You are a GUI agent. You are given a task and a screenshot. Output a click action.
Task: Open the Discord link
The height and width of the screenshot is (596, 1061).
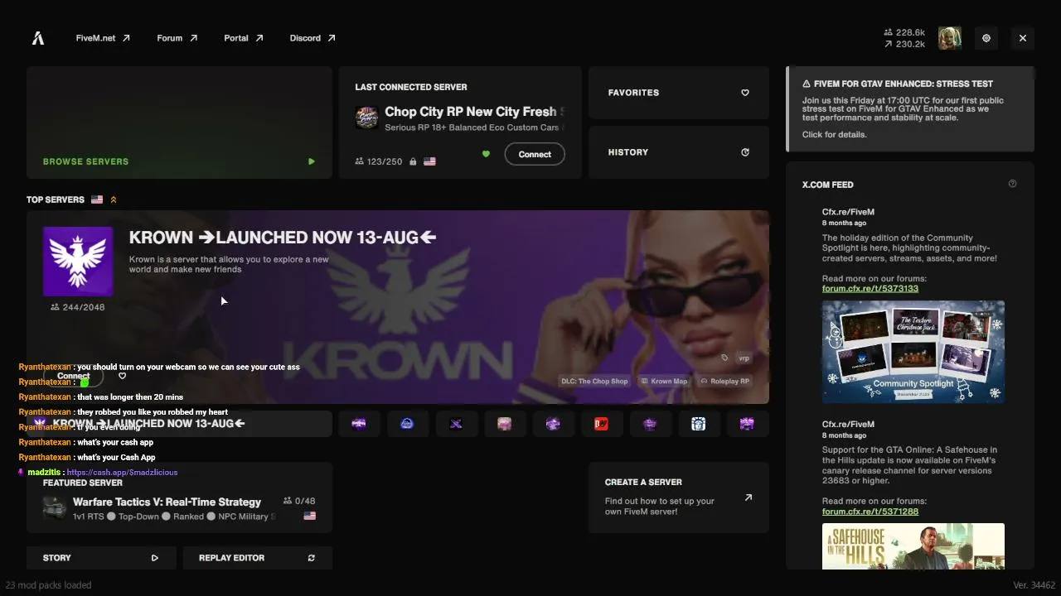click(312, 38)
